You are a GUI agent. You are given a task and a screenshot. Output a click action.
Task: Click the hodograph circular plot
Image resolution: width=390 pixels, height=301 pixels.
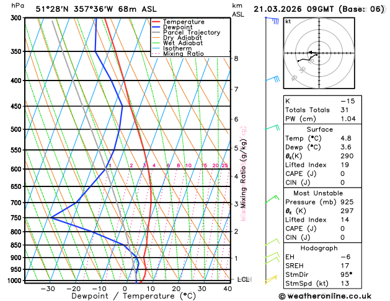pos(319,53)
